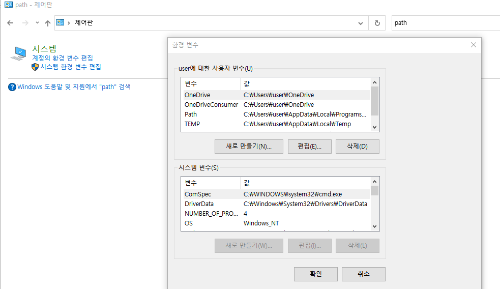This screenshot has height=289, width=500.
Task: Select the TEMP user variable row
Action: (x=276, y=124)
